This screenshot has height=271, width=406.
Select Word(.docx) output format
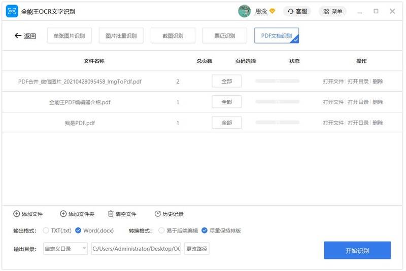(x=78, y=230)
